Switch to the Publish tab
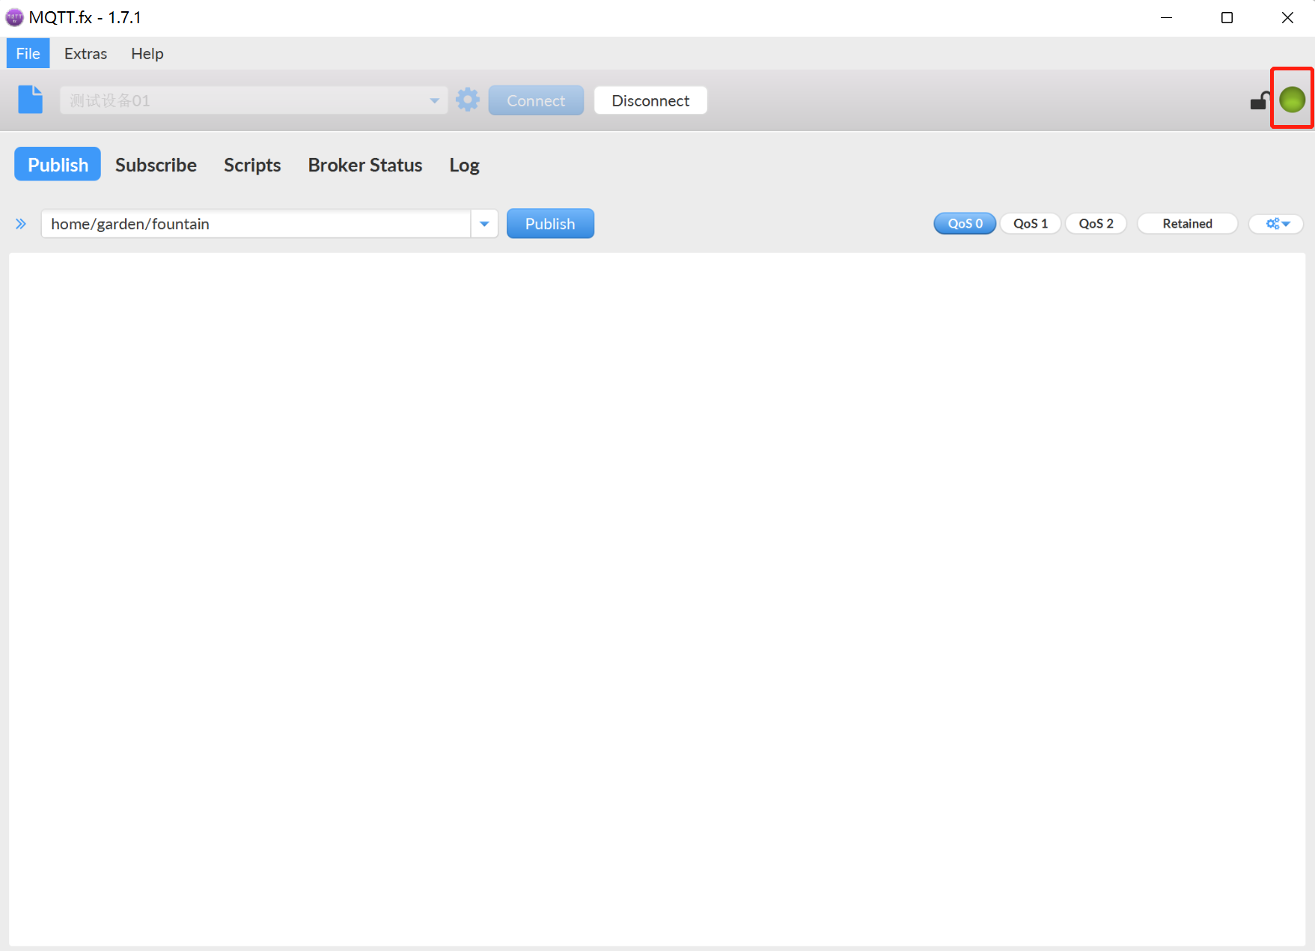This screenshot has height=951, width=1315. click(x=58, y=164)
